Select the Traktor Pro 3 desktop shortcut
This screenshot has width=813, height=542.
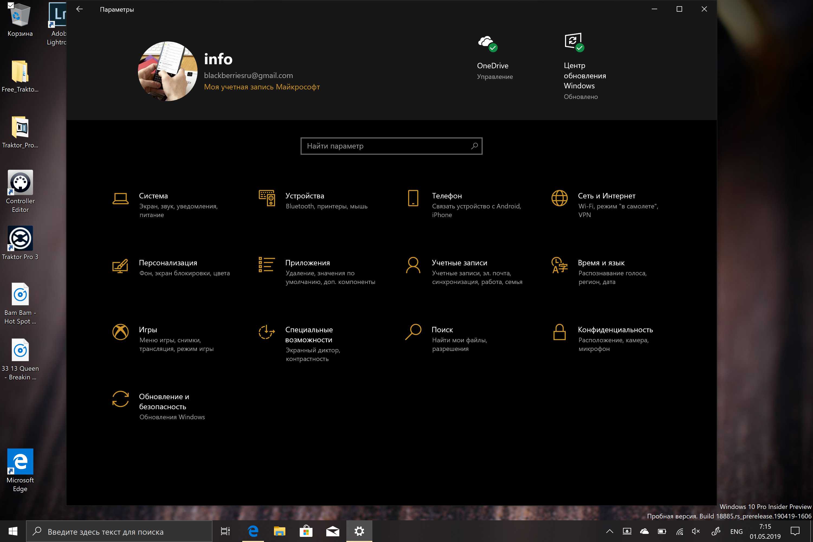coord(20,243)
